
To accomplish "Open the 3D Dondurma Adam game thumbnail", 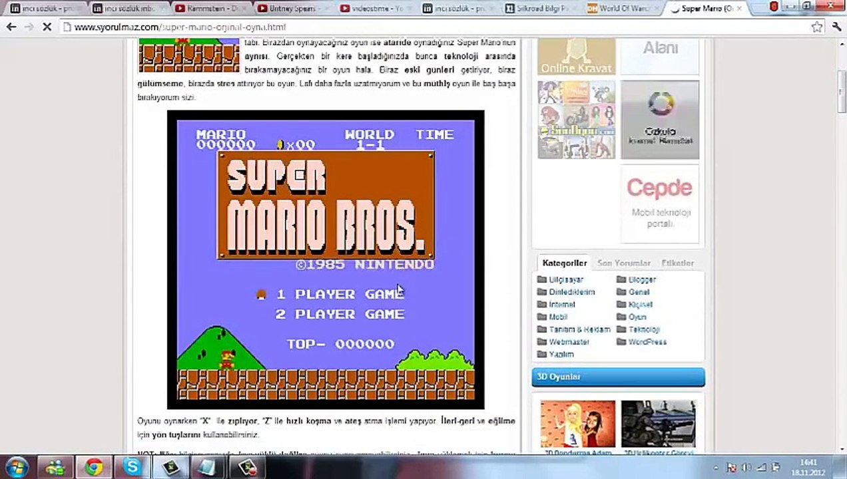I will [577, 424].
